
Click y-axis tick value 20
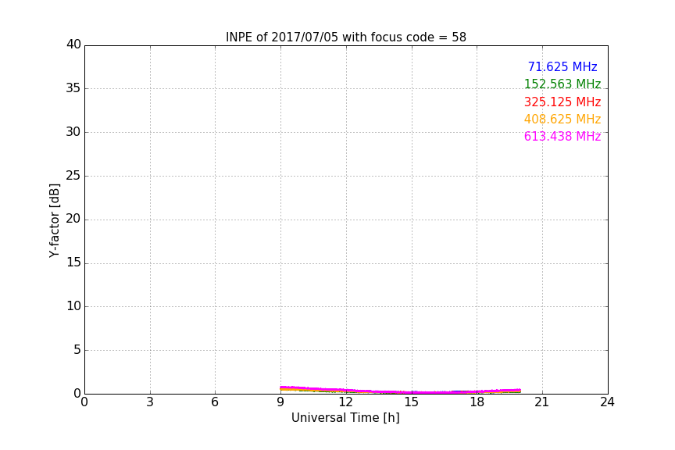point(73,219)
